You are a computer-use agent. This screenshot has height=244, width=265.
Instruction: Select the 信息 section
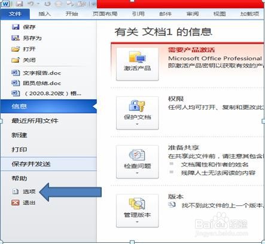48,106
